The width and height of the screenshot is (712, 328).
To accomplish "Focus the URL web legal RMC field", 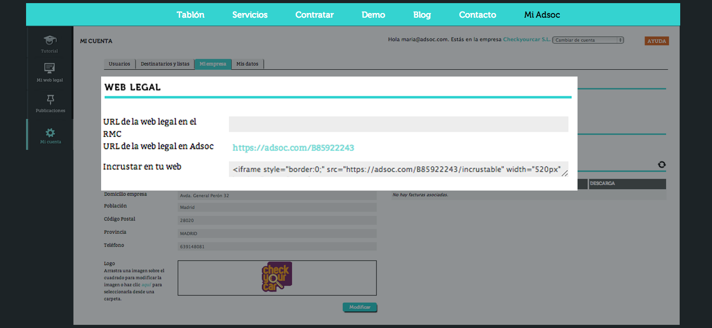I will pos(399,124).
